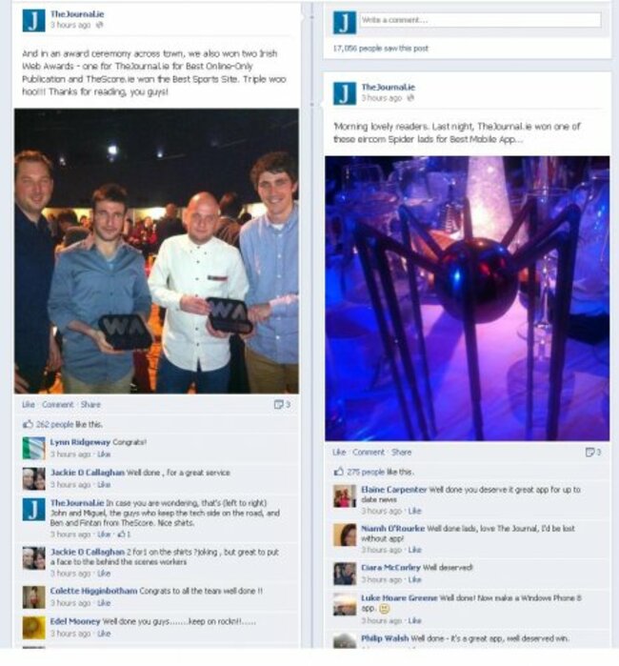This screenshot has height=666, width=619.
Task: Share the eircom Spider award post
Action: (x=401, y=452)
